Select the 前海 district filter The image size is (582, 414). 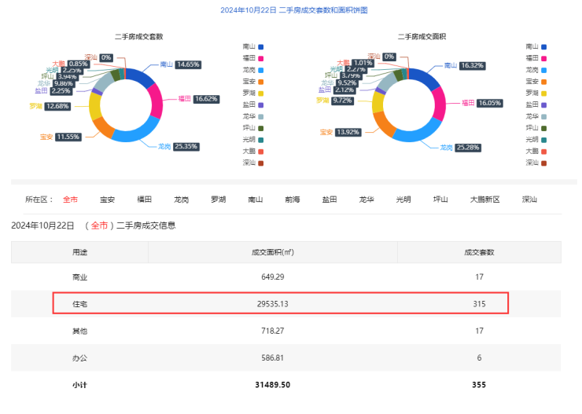tap(293, 200)
